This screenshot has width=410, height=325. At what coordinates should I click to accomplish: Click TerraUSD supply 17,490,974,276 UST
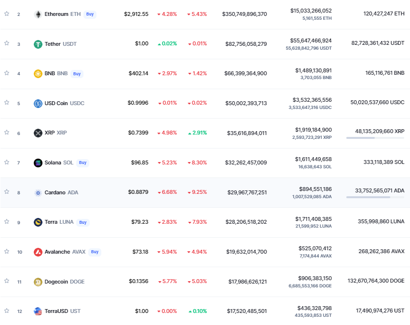(x=380, y=311)
